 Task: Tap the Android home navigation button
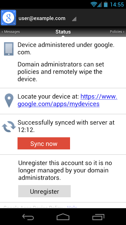63,217
